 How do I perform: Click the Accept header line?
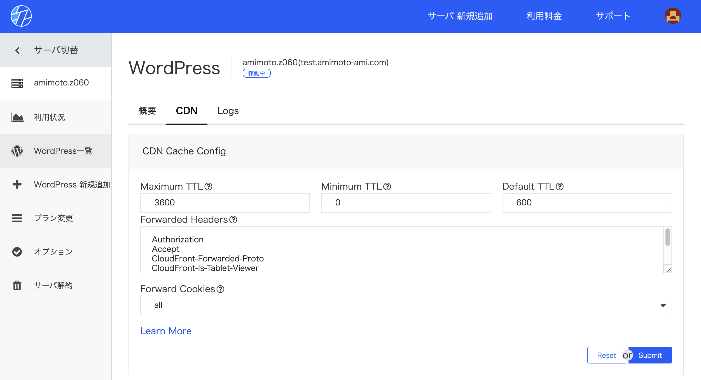click(165, 249)
